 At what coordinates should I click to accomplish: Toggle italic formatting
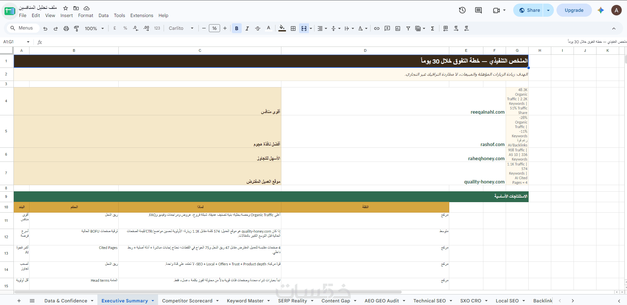(x=247, y=29)
